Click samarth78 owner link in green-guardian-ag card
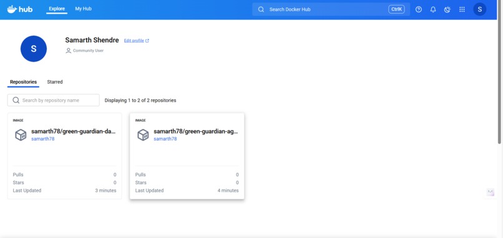 point(165,139)
